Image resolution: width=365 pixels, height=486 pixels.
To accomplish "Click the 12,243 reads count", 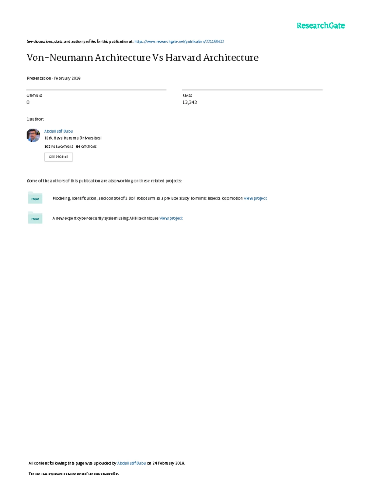I will tap(189, 102).
